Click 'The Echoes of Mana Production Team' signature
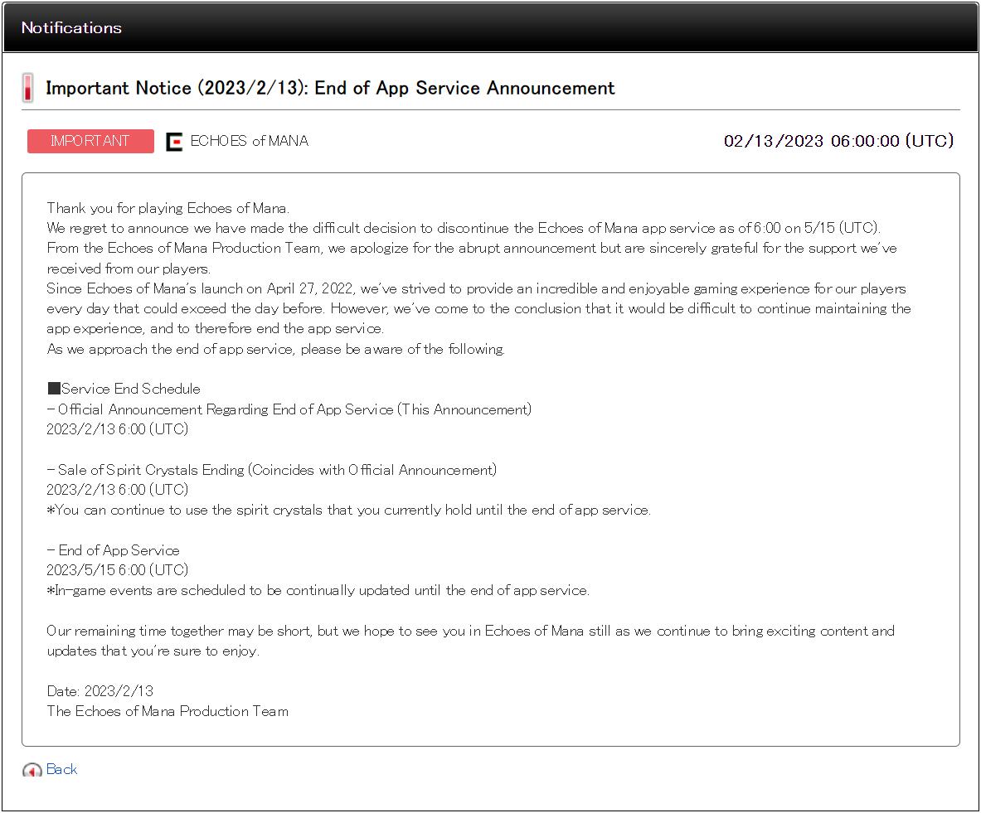The height and width of the screenshot is (813, 981). pyautogui.click(x=168, y=711)
